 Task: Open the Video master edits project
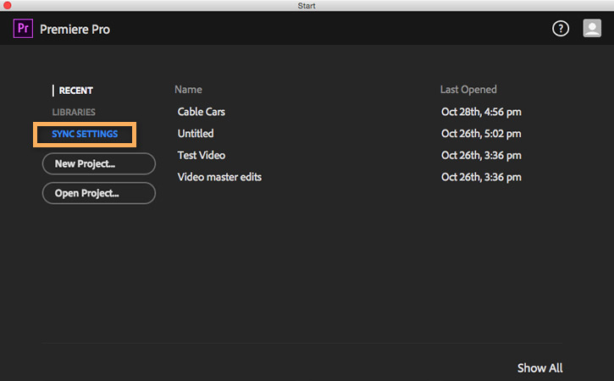click(219, 177)
